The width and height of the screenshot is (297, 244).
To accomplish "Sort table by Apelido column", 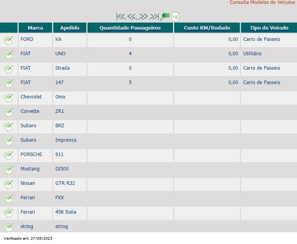I will coord(70,28).
